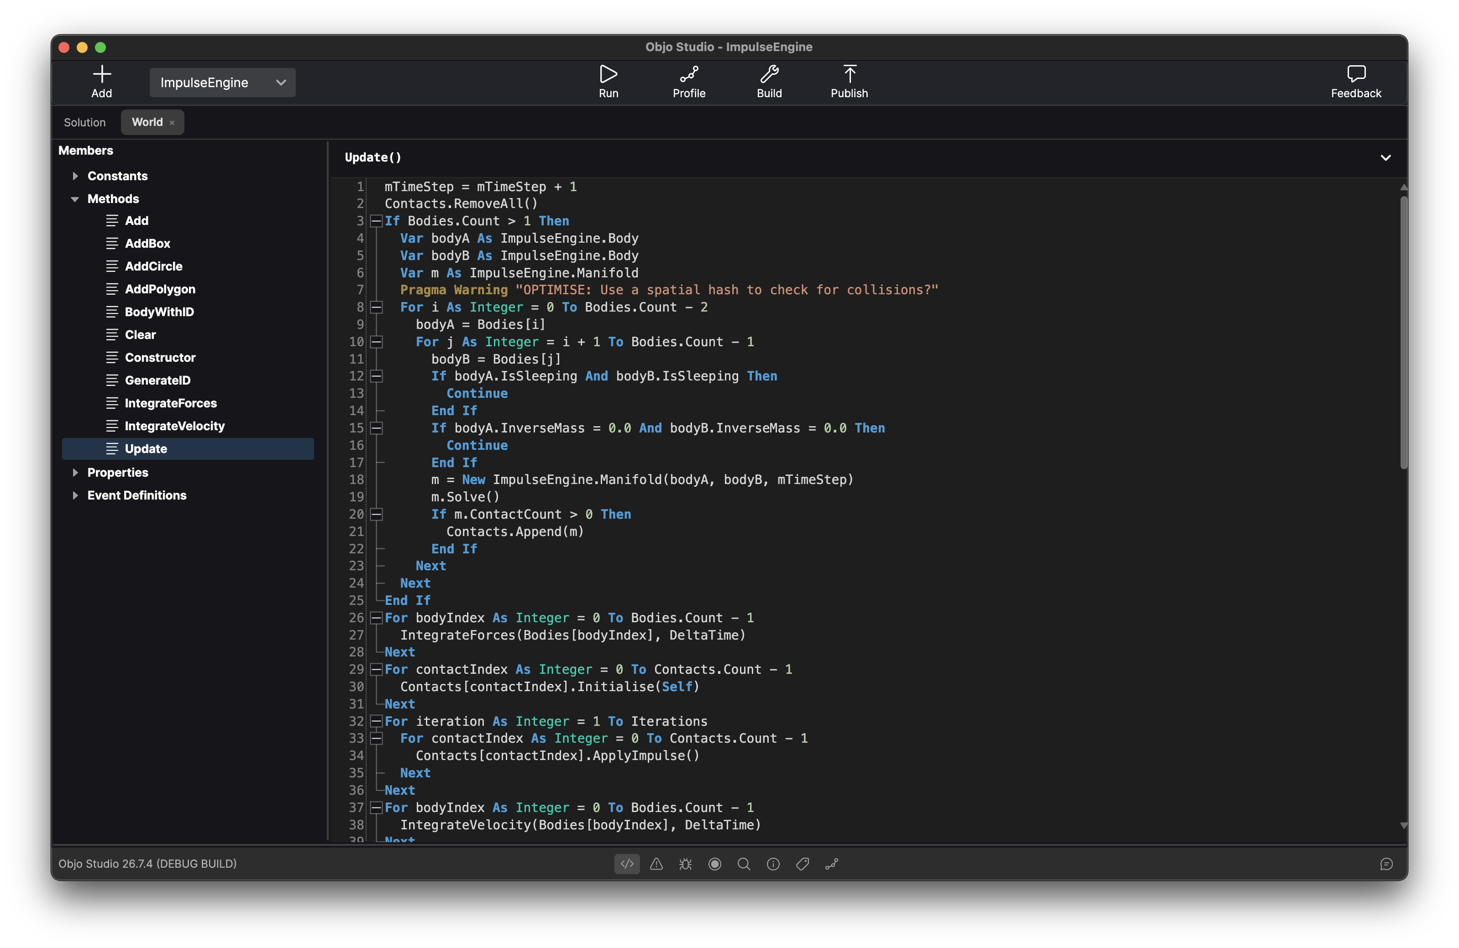Open the debugger bug icon panel
The height and width of the screenshot is (948, 1459).
(x=685, y=864)
